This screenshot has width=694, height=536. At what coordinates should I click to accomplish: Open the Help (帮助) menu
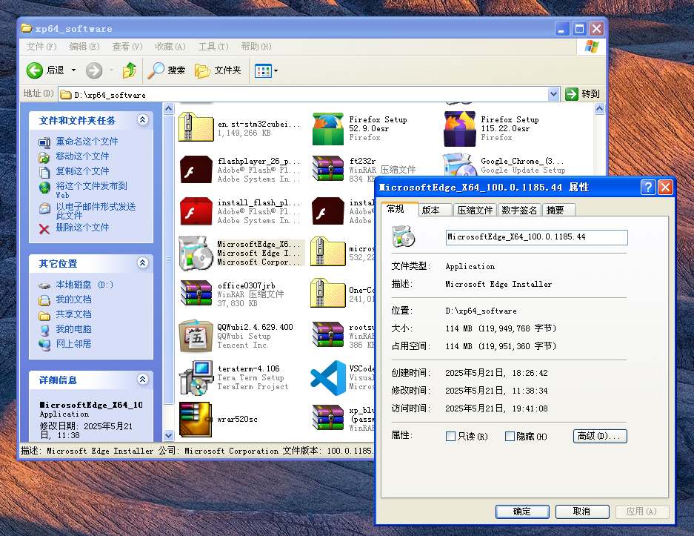pyautogui.click(x=256, y=47)
